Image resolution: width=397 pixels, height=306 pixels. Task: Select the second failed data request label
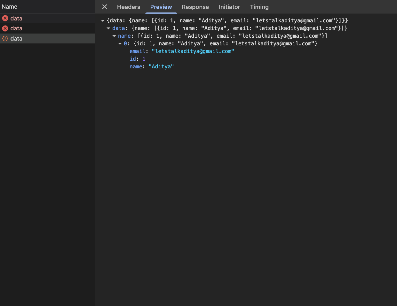[16, 28]
